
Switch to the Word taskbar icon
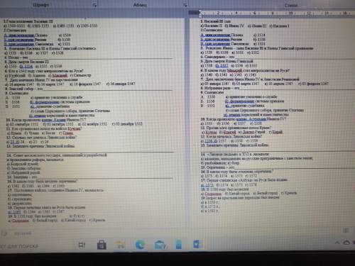click(197, 244)
